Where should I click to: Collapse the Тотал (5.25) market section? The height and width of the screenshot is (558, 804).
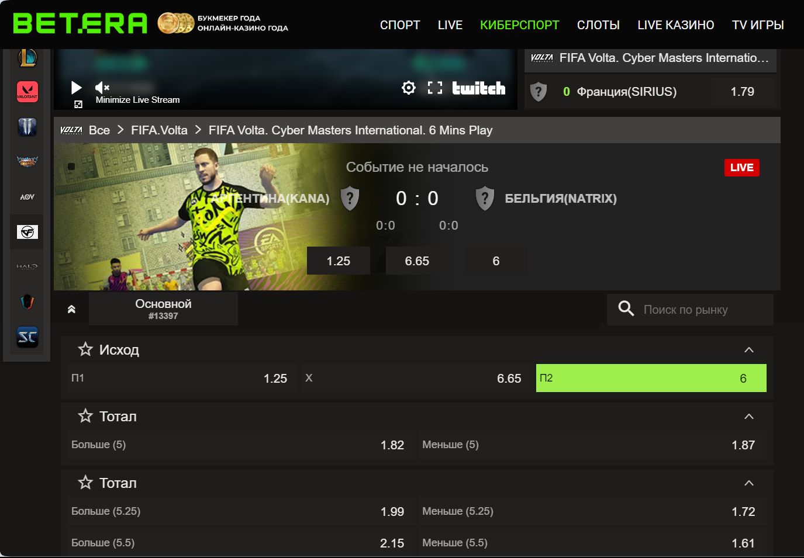[749, 483]
